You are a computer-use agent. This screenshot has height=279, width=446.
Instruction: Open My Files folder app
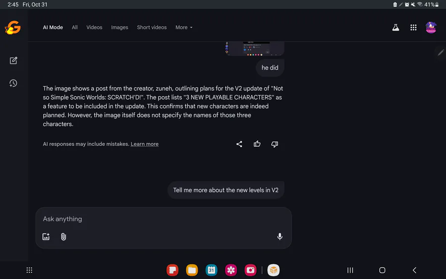[192, 270]
